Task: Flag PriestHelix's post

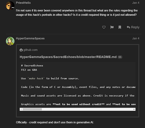Action: tap(112, 27)
